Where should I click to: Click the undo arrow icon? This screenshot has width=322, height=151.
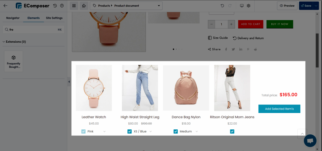(222, 6)
